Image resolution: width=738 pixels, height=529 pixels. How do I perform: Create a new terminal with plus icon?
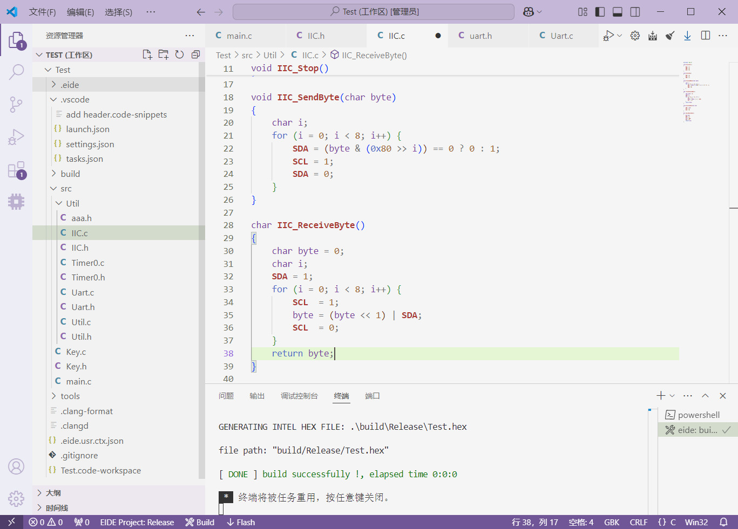click(661, 396)
